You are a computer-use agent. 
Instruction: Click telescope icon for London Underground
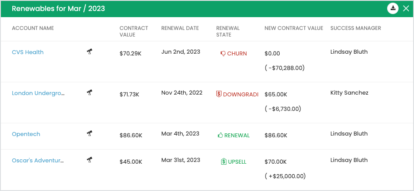(89, 92)
